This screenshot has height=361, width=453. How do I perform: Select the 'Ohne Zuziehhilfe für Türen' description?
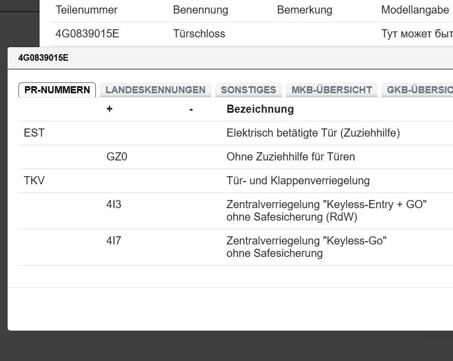click(290, 157)
